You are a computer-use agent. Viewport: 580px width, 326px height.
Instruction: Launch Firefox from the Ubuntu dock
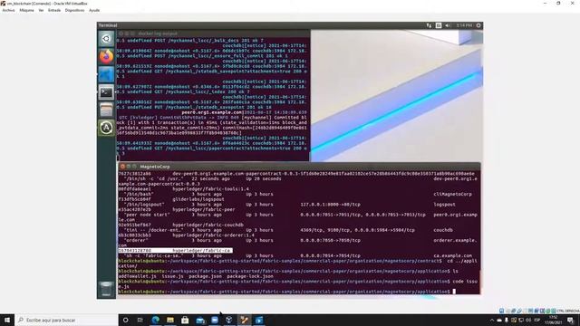click(106, 56)
